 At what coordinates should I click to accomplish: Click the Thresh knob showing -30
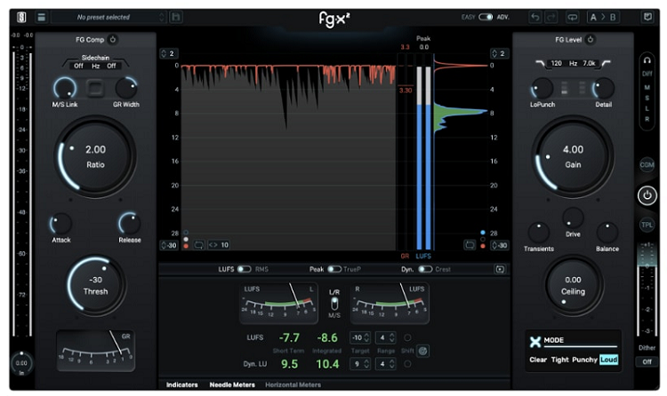[96, 285]
